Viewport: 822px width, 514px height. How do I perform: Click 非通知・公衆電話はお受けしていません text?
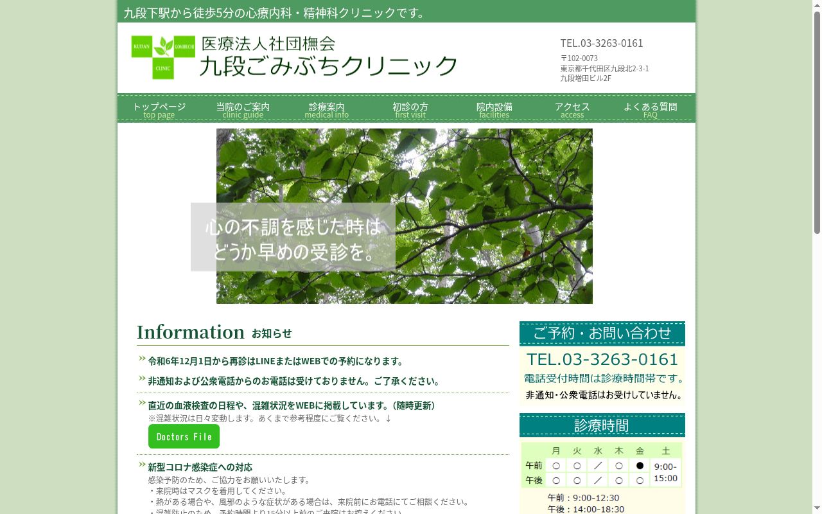[x=604, y=394]
